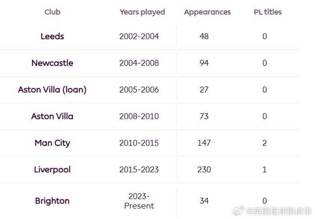Click the 230 appearances value
Screen dimensions: 315x219
204,170
